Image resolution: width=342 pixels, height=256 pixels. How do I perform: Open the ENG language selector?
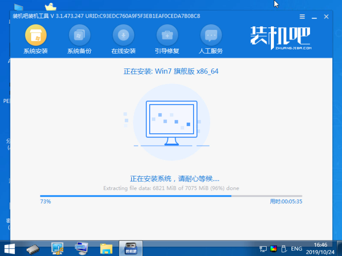point(296,248)
